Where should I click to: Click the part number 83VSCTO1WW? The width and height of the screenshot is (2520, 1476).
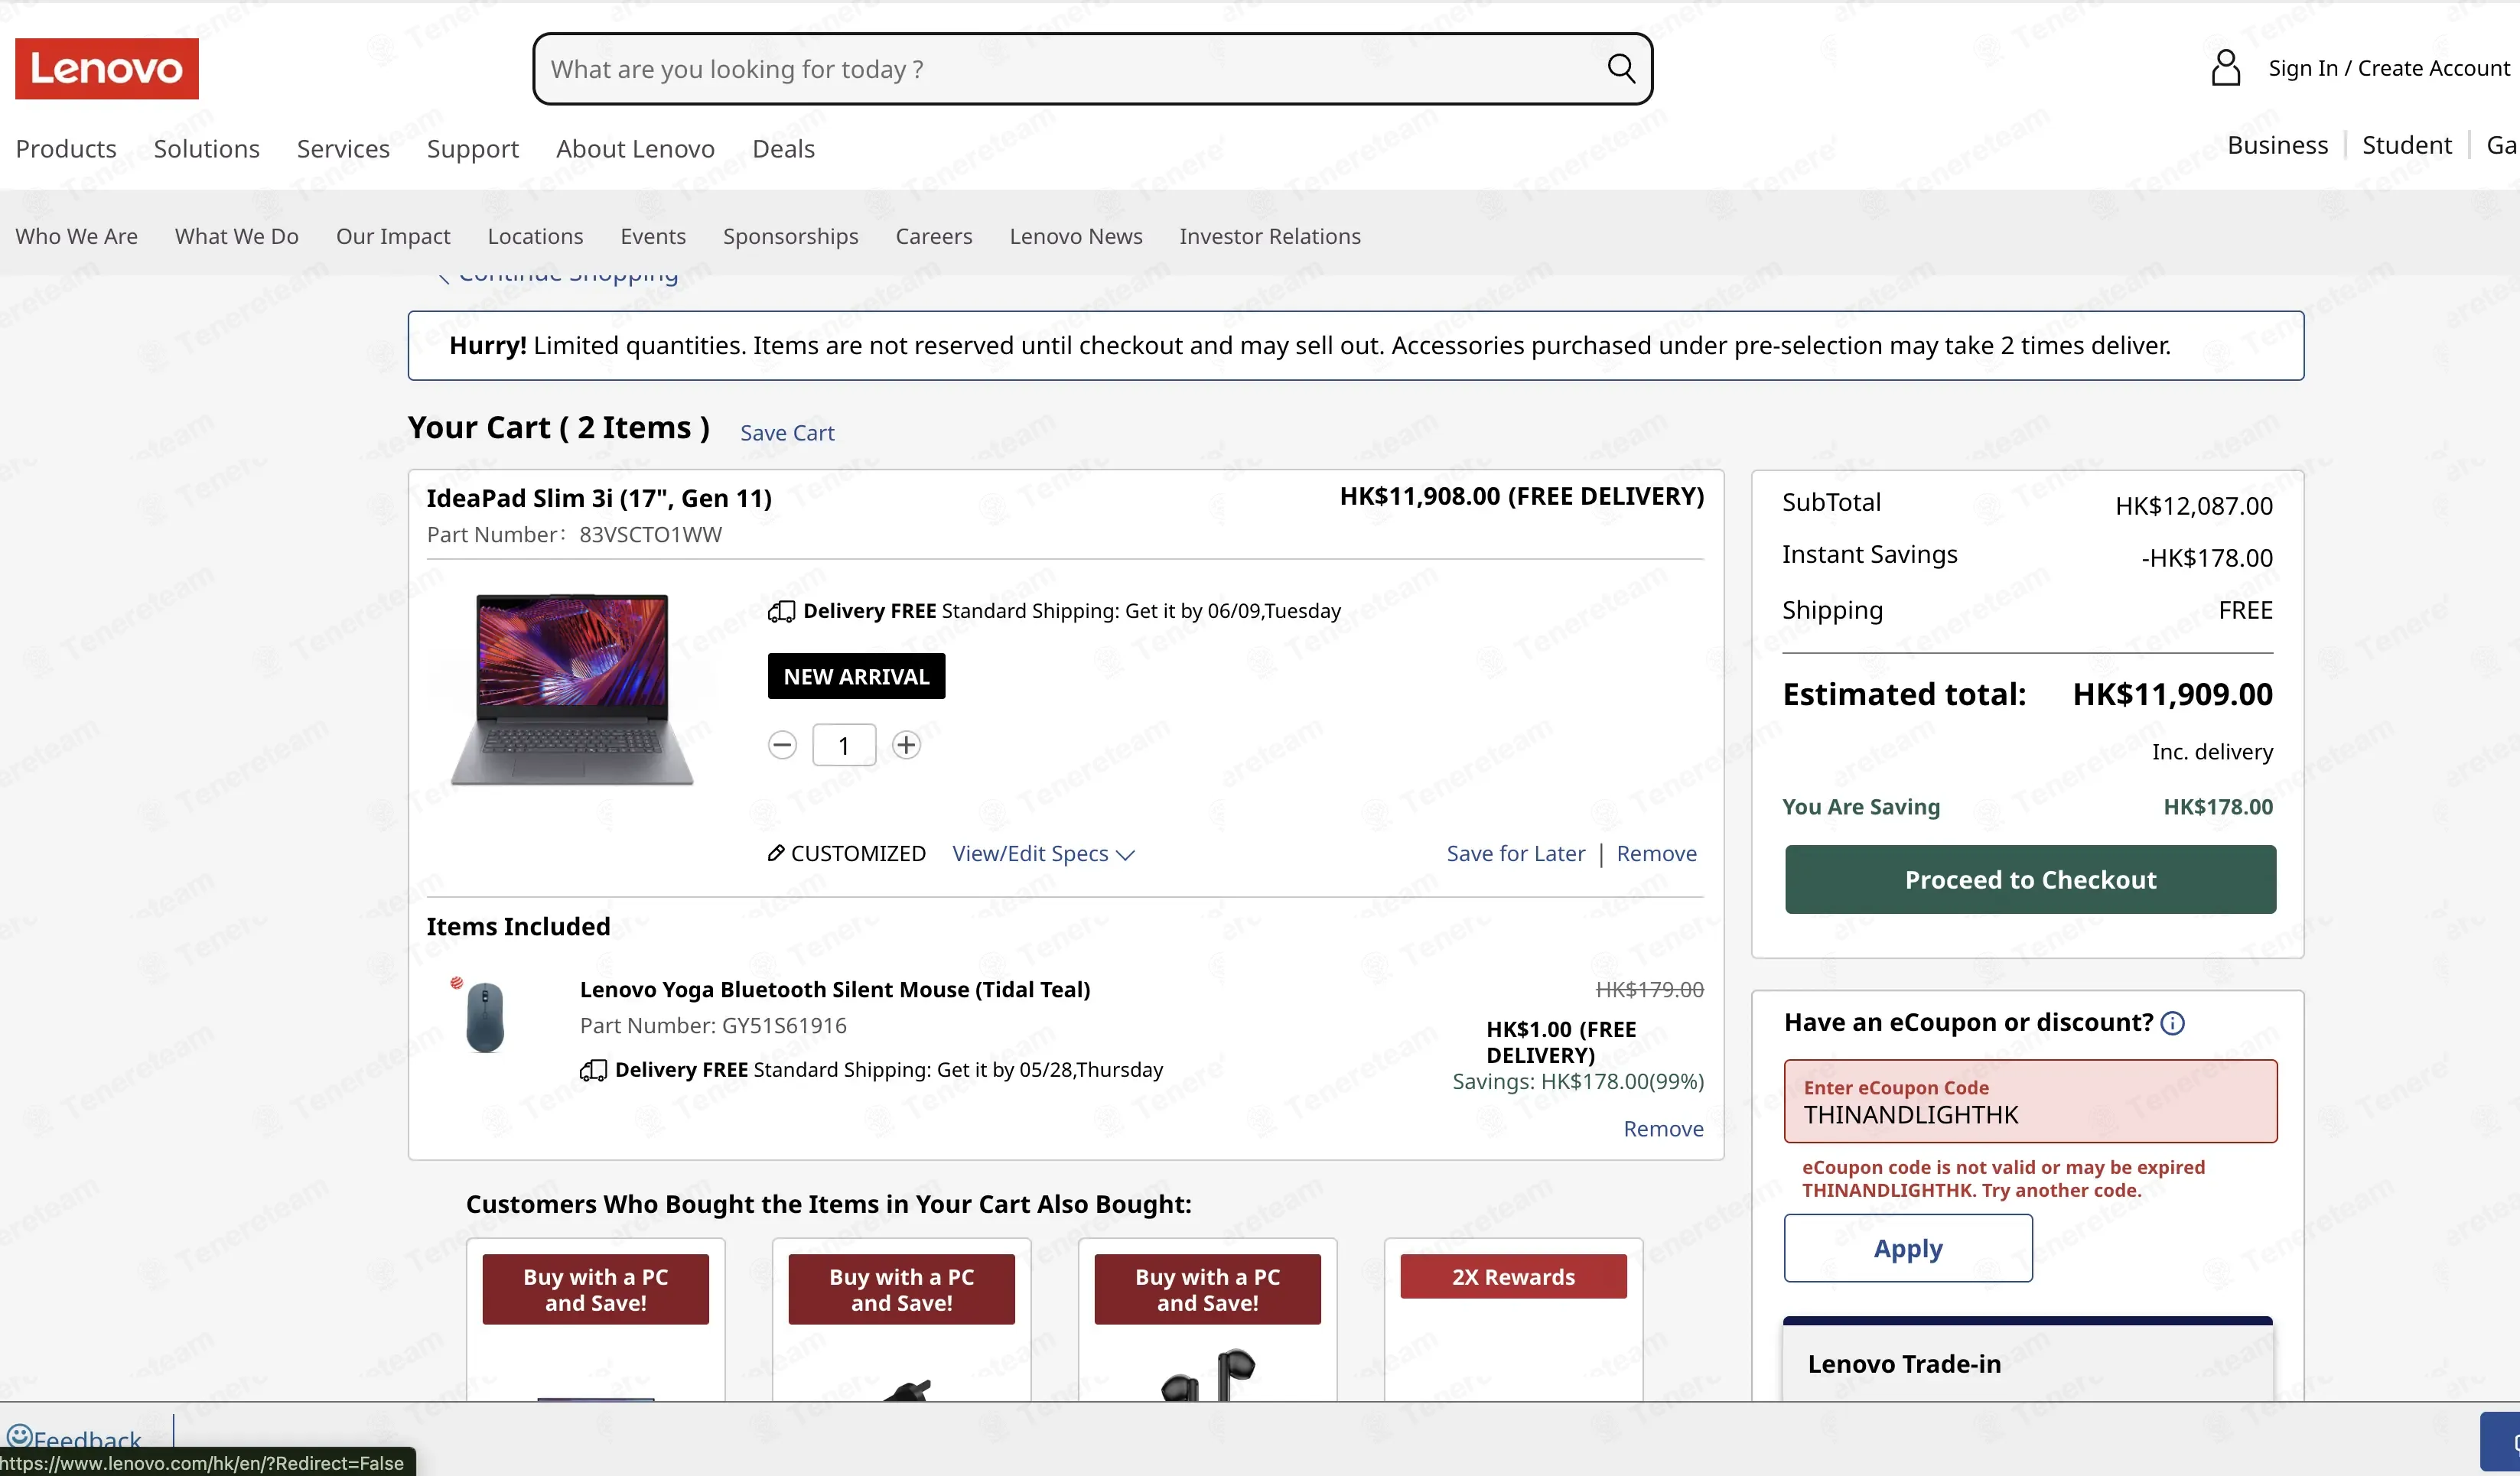tap(650, 535)
